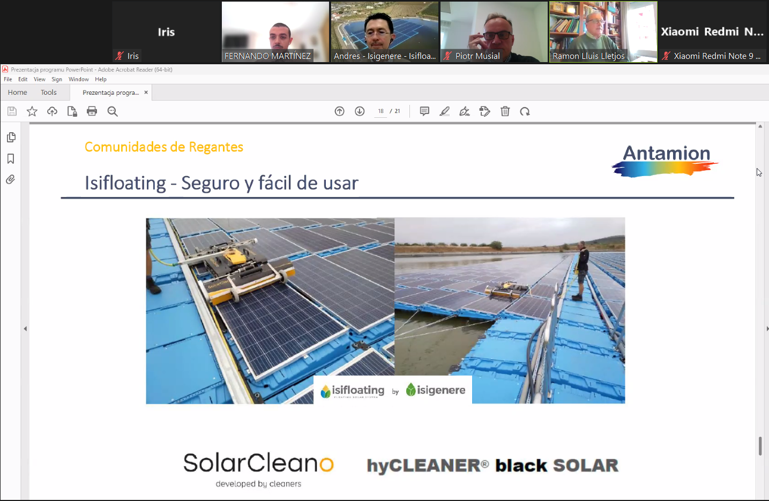Click the isifloating by isigenere banner
Screen dimensions: 769x501
[x=393, y=390]
